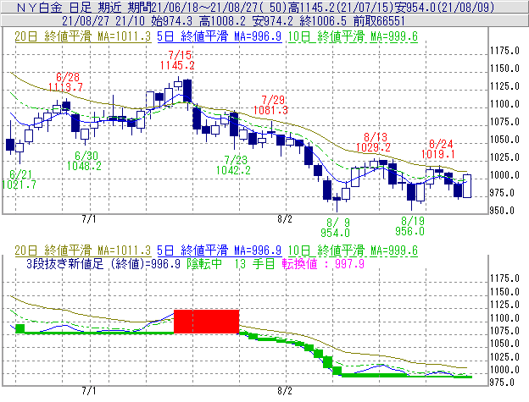The height and width of the screenshot is (402, 529).
Task: Select the 5-day MA=996.9 legend in lower chart
Action: tap(220, 251)
